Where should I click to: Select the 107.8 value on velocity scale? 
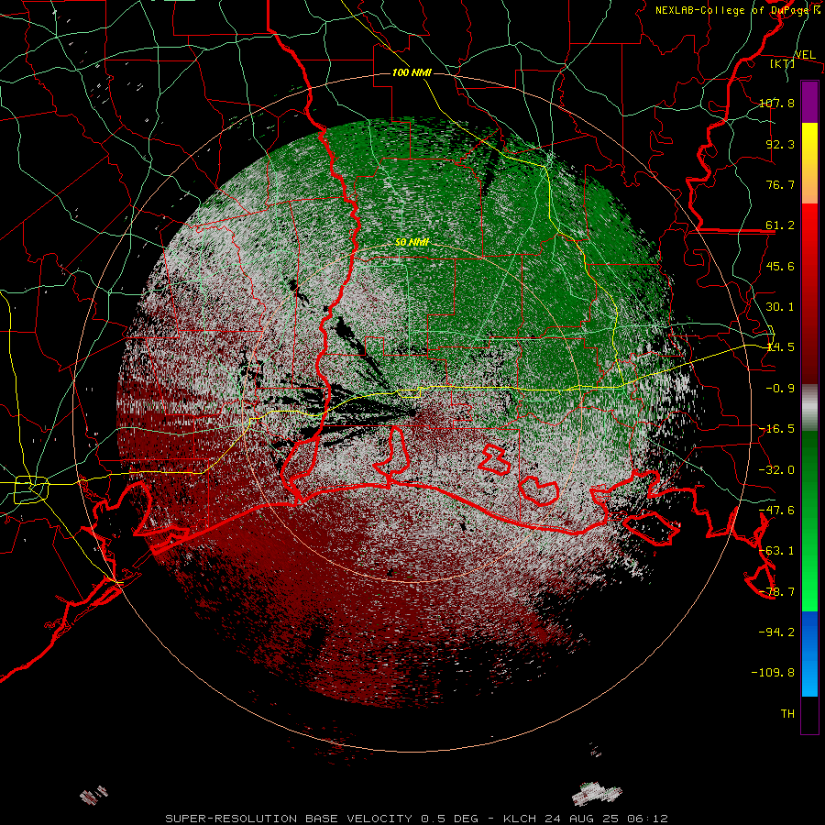[x=776, y=103]
